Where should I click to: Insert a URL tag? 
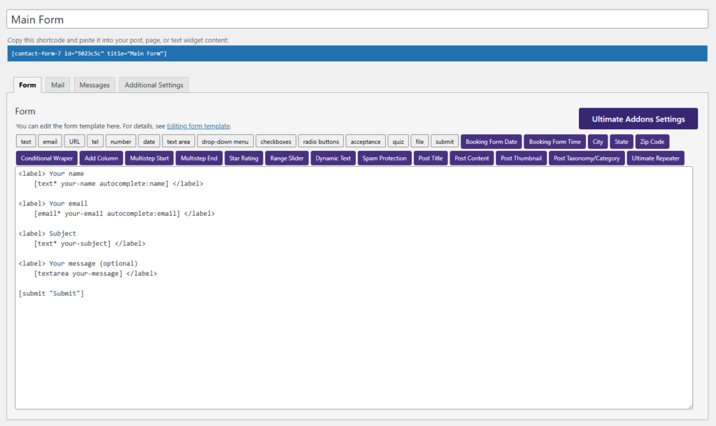point(74,141)
